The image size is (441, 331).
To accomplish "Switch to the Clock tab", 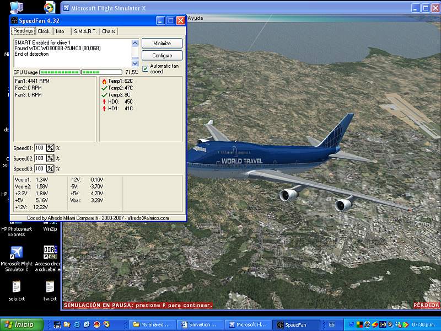I will point(44,31).
